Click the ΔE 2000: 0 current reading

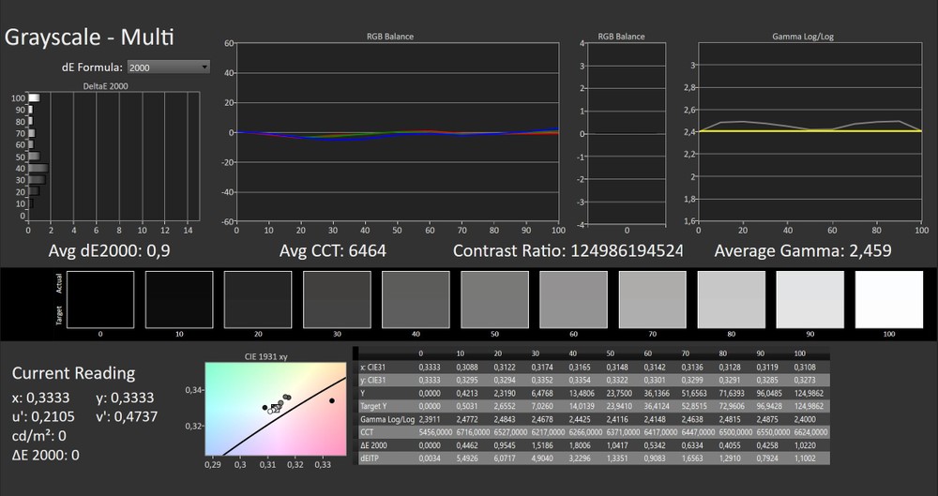(45, 455)
